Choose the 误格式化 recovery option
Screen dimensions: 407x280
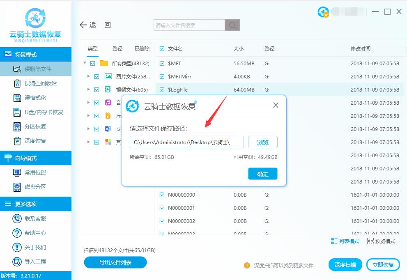pyautogui.click(x=36, y=98)
